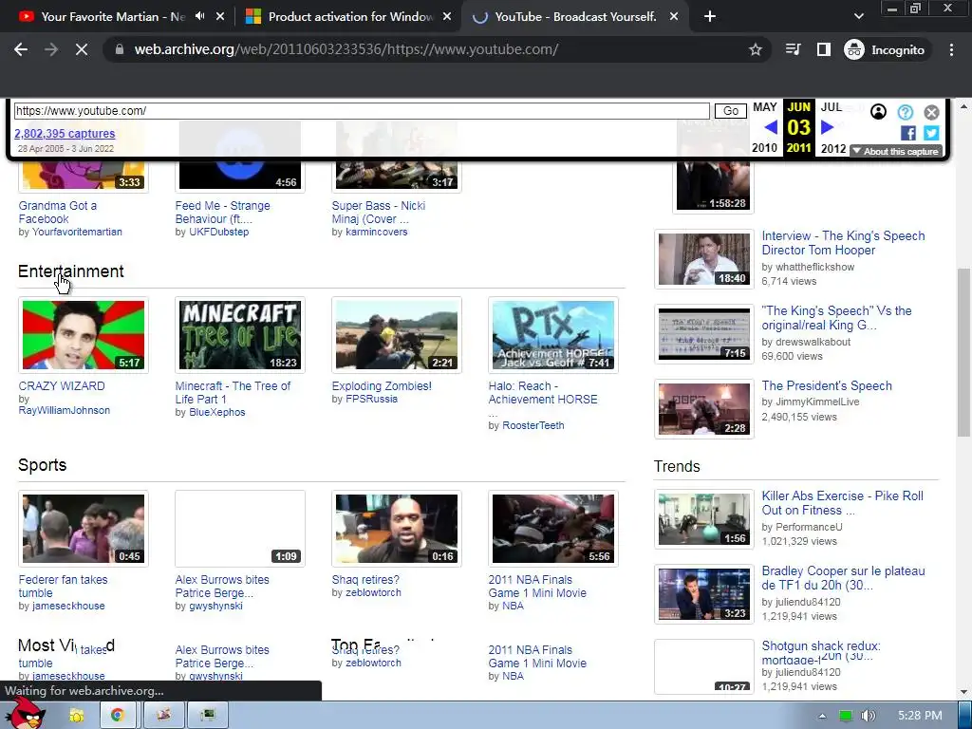Screen dimensions: 972x729
Task: Visit RayWilliamJohnson channel link
Action: point(65,410)
